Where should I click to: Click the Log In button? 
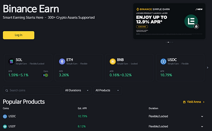18,35
